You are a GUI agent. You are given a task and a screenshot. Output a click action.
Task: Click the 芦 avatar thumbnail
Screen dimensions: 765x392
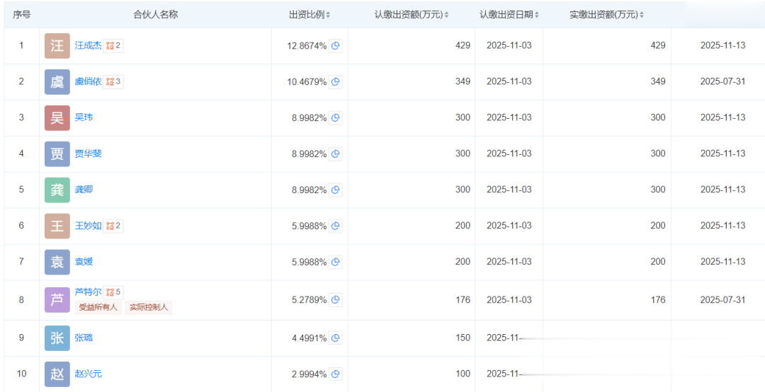pos(57,300)
